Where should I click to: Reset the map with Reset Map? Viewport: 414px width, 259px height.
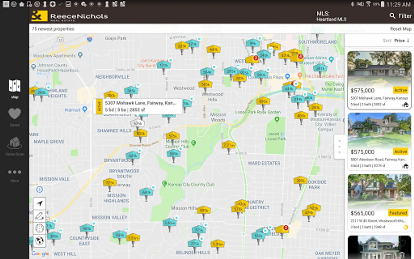point(401,29)
